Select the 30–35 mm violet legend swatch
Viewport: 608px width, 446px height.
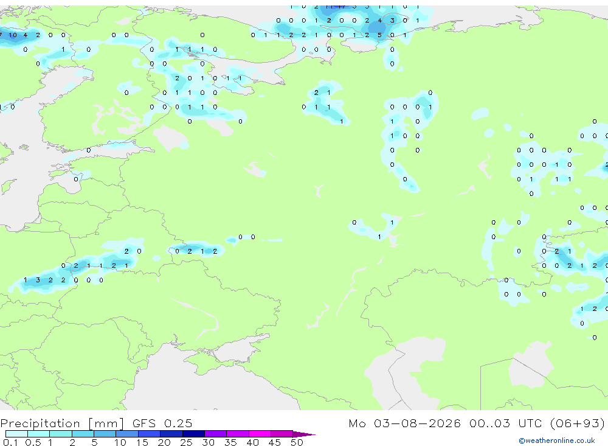[x=216, y=434]
